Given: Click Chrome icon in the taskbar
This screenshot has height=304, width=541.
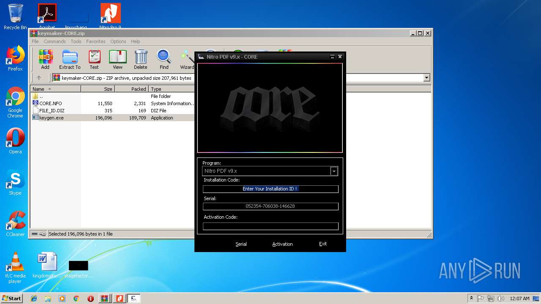Looking at the screenshot, I should (76, 299).
